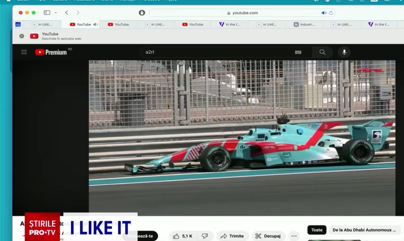The height and width of the screenshot is (241, 404).
Task: Click the Decupaj clip button
Action: 268,236
